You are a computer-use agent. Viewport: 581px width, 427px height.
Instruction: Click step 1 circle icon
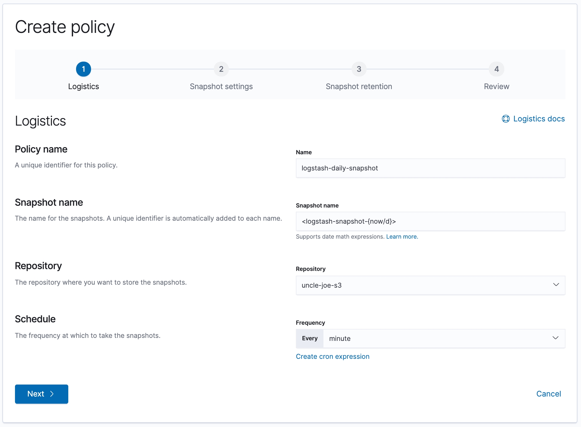pos(84,69)
